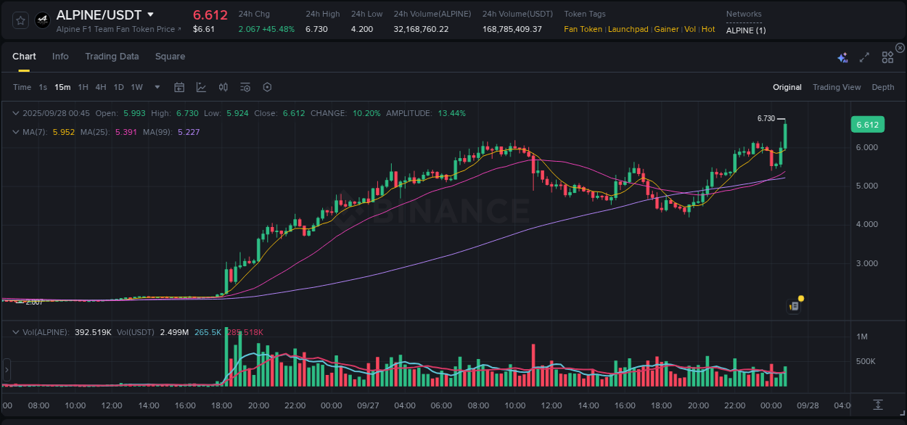Open the ALPINE/USDT pair selector dropdown
The width and height of the screenshot is (907, 425).
click(x=150, y=14)
